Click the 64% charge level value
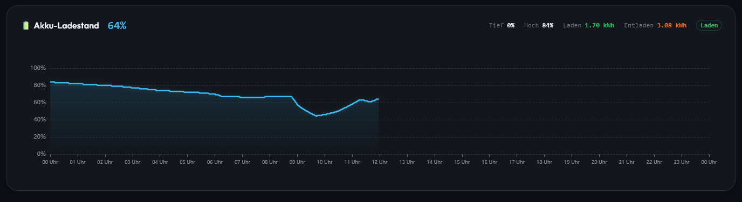The width and height of the screenshot is (742, 202). pyautogui.click(x=117, y=25)
